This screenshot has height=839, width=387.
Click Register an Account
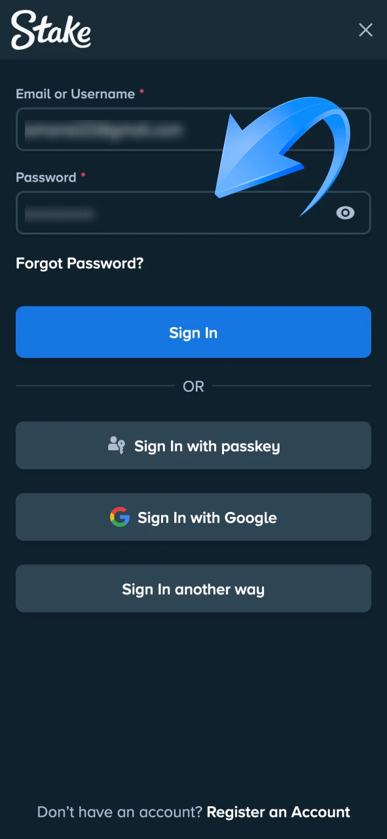tap(278, 811)
